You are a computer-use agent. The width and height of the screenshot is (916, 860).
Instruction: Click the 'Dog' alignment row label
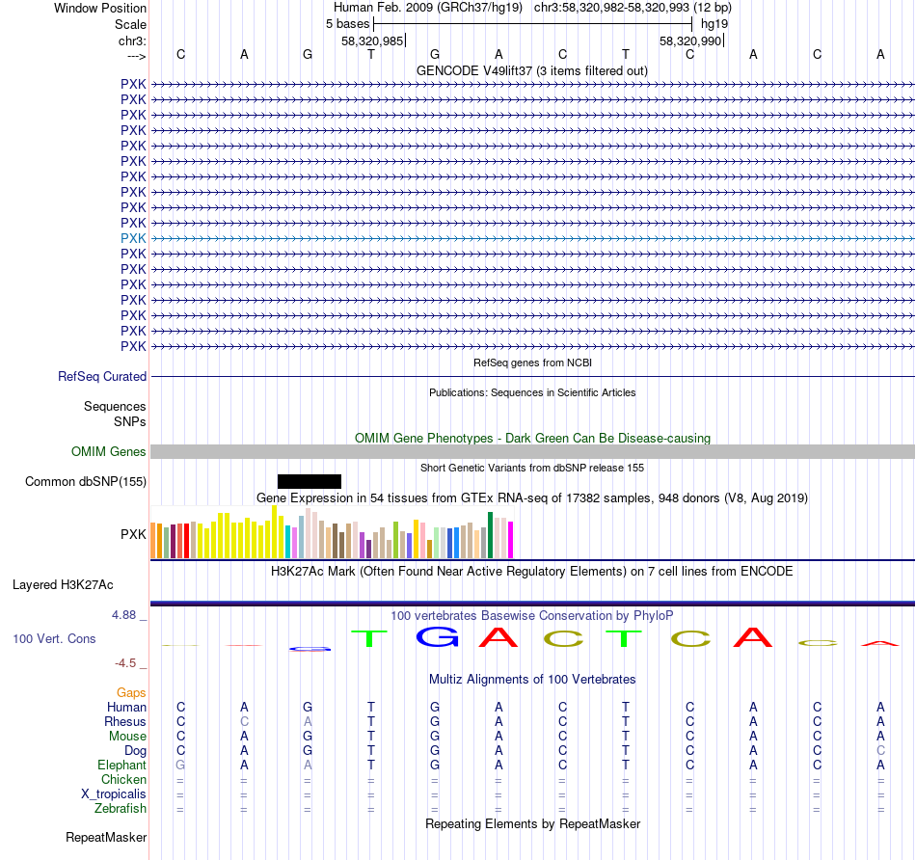(x=136, y=751)
